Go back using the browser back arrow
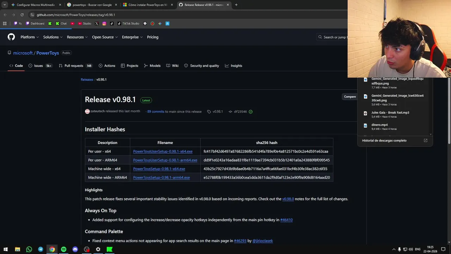Image resolution: width=451 pixels, height=254 pixels. point(5,15)
